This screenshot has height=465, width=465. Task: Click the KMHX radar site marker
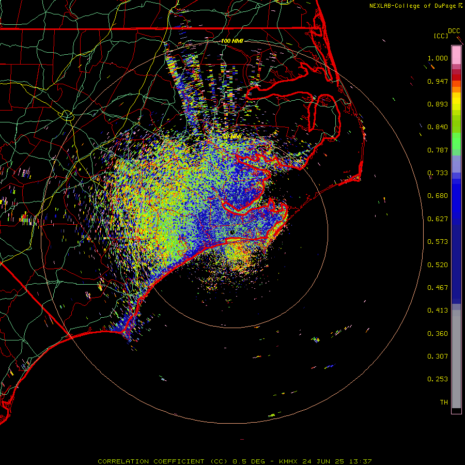[x=232, y=232]
